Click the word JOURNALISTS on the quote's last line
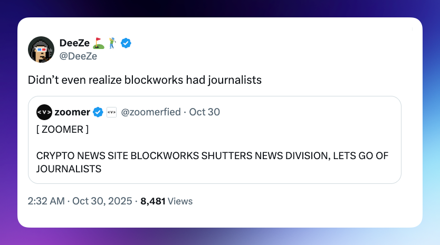 tap(69, 169)
